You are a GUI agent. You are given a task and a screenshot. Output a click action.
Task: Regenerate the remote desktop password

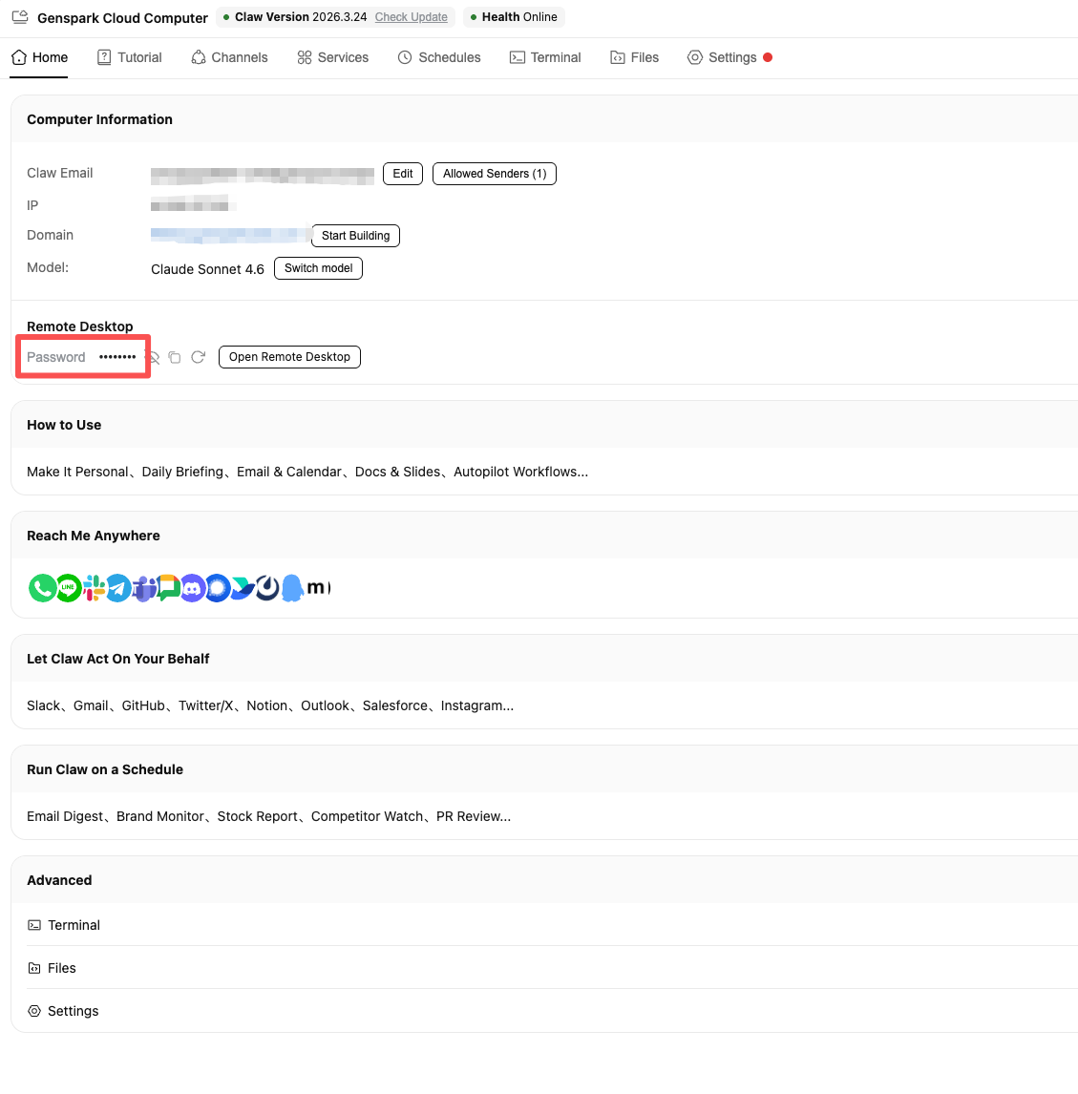[199, 357]
